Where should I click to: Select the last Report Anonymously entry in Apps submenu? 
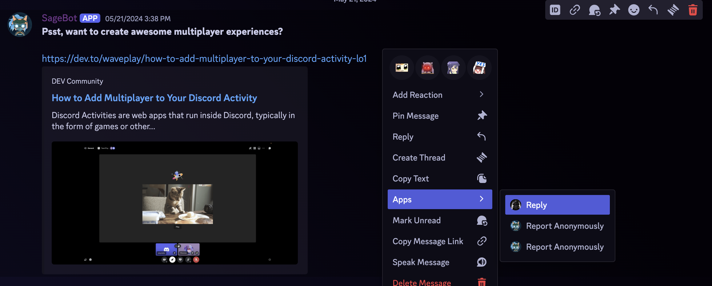[558, 247]
